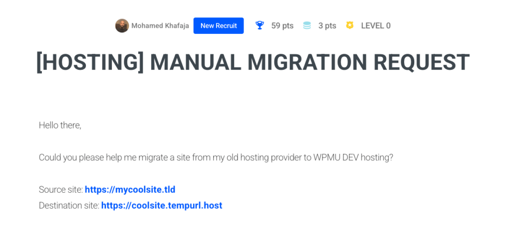
Task: Click the blue trophy points icon
Action: pyautogui.click(x=259, y=25)
